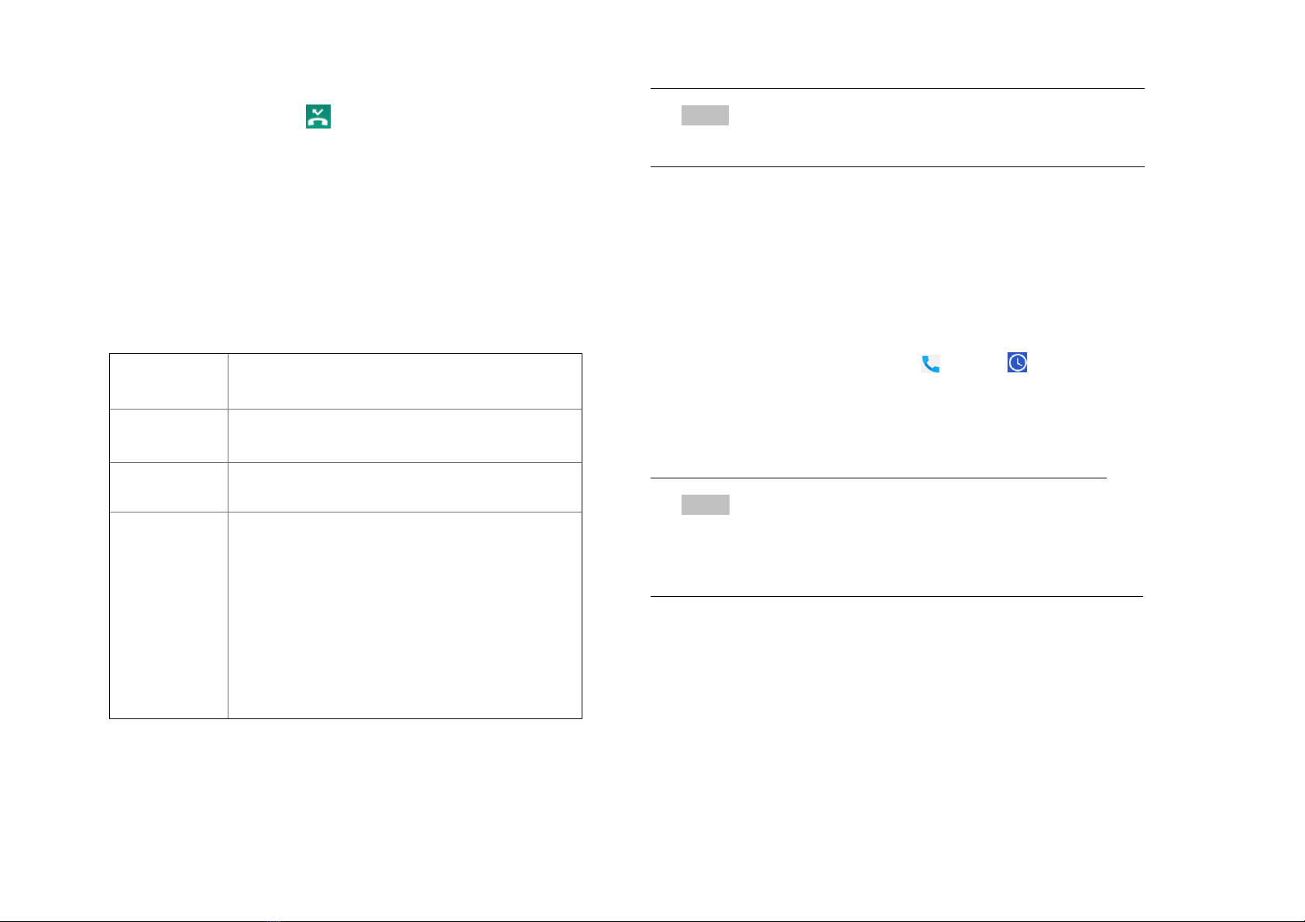Click the first row's narrow left table cell
The height and width of the screenshot is (922, 1305).
tap(169, 382)
